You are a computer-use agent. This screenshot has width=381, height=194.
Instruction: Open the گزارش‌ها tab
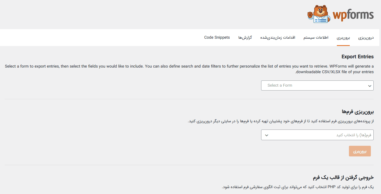[245, 38]
